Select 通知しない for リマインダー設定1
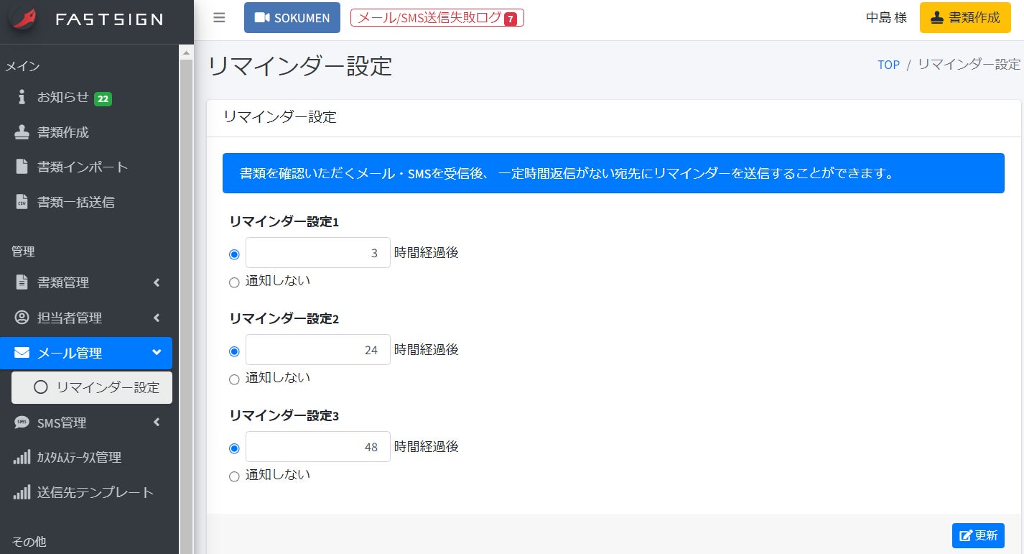Image resolution: width=1024 pixels, height=554 pixels. click(234, 282)
